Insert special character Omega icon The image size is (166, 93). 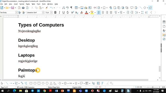point(104,8)
